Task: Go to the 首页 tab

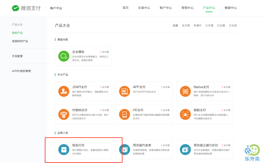Action: click(126, 8)
